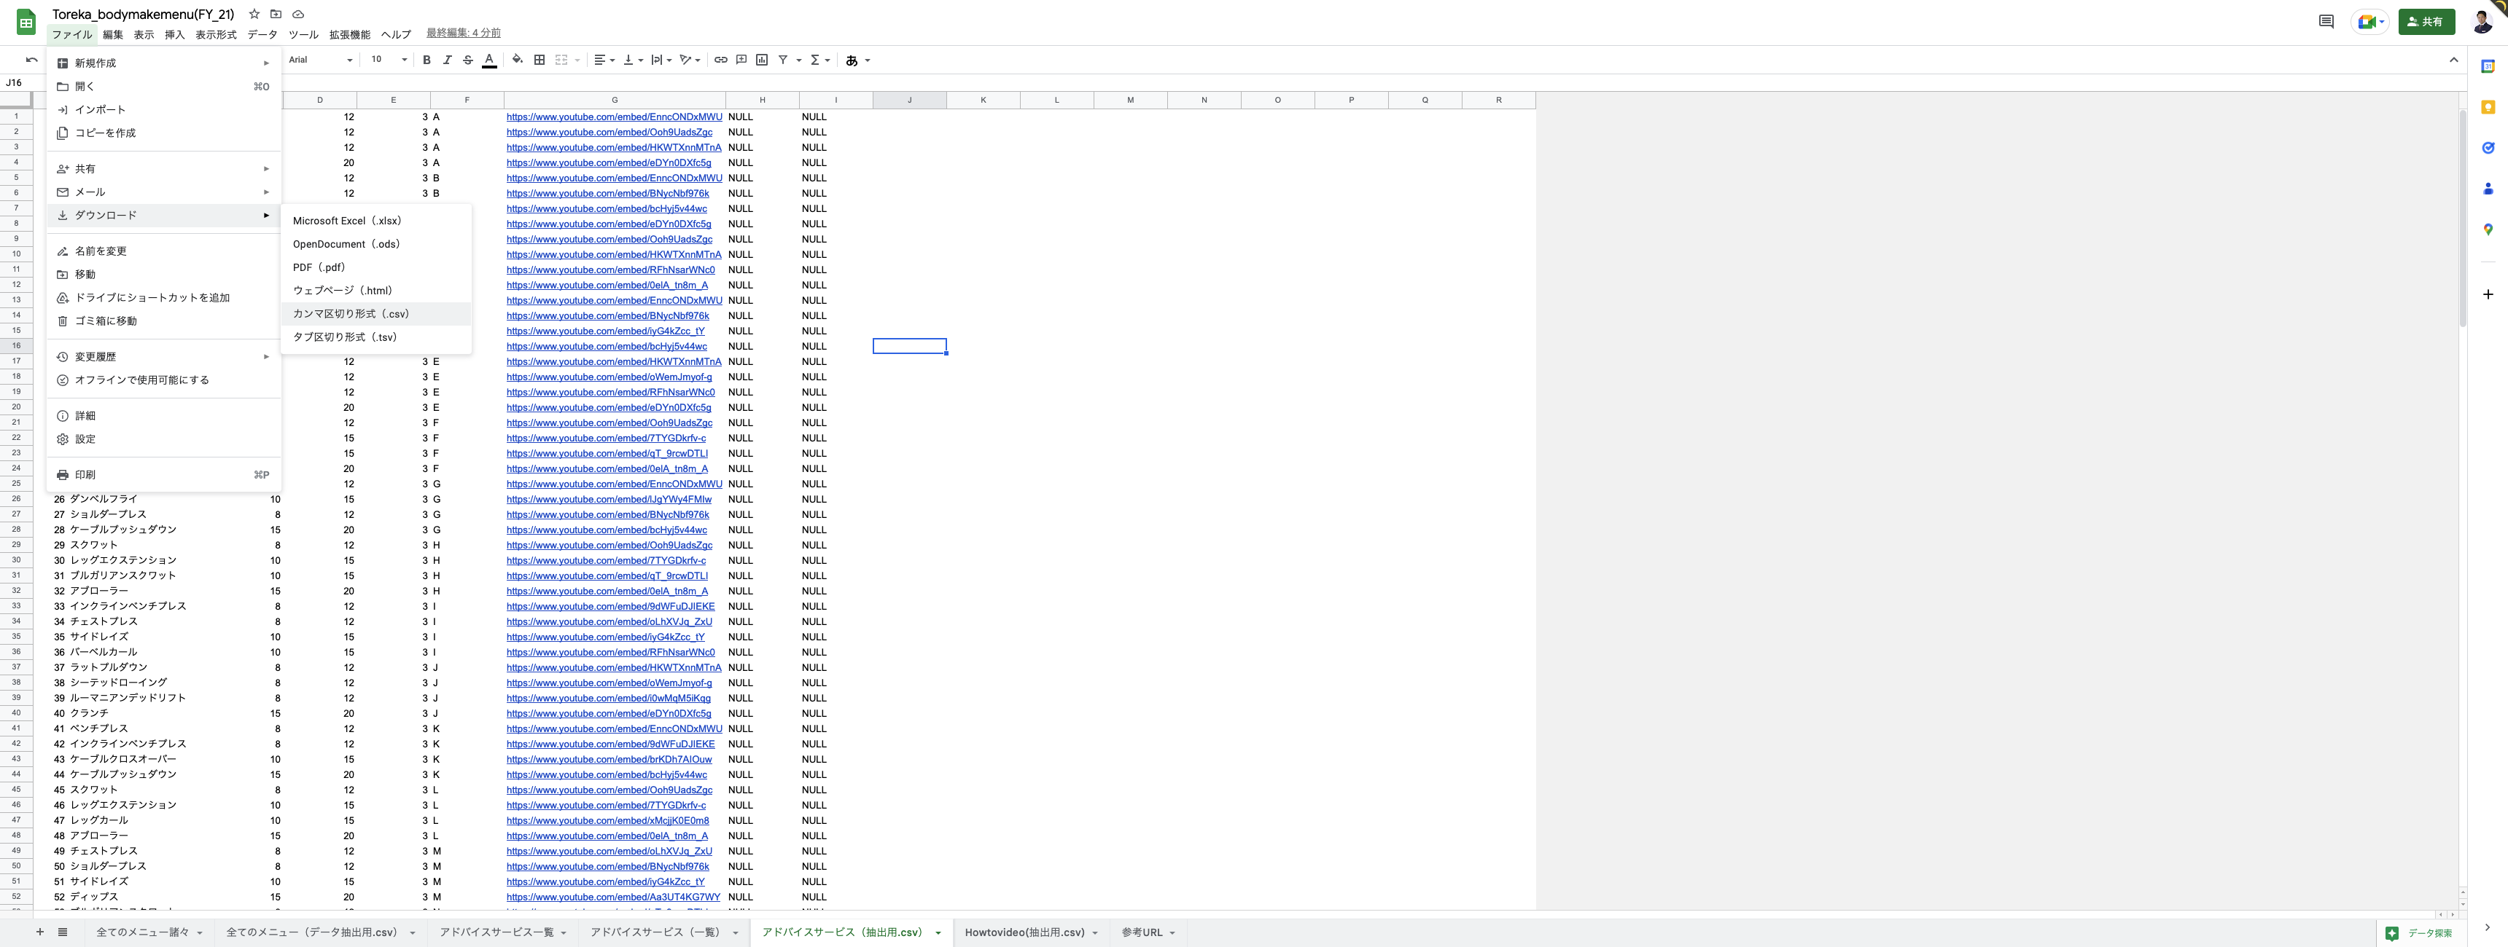Viewport: 2508px width, 947px height.
Task: Create a filter with the funnel icon
Action: (784, 60)
